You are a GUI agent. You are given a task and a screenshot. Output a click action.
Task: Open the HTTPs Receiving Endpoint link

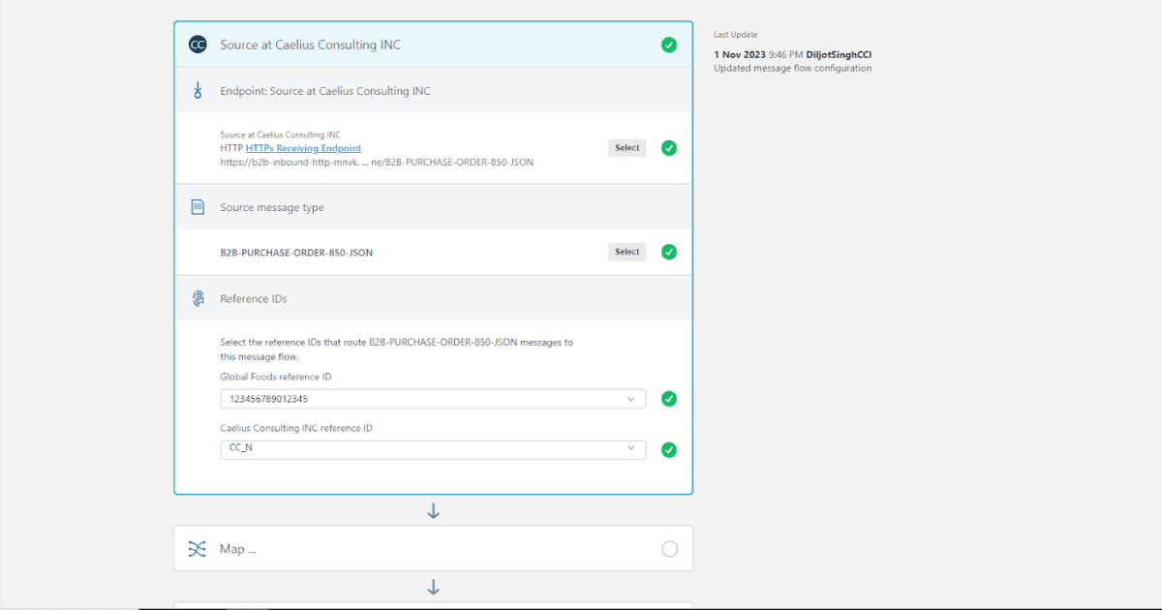(303, 148)
